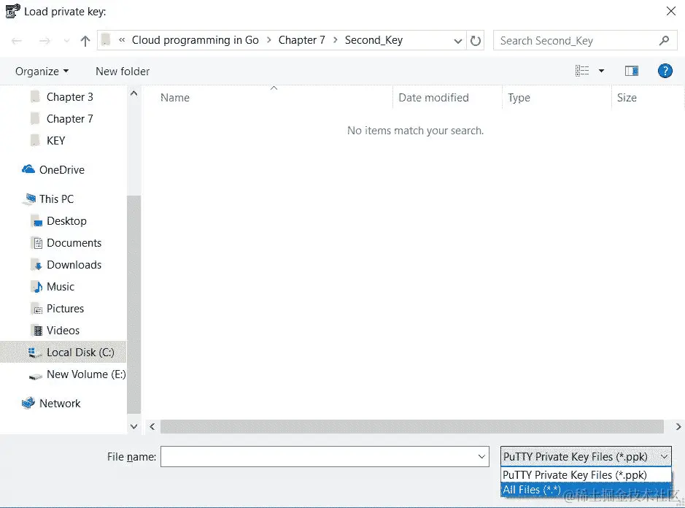Open the recent locations dropdown arrow
Image resolution: width=685 pixels, height=508 pixels.
pyautogui.click(x=66, y=41)
